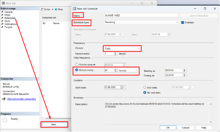The image size is (220, 132).
Task: Open the Steps page in New Job
Action: tap(7, 15)
